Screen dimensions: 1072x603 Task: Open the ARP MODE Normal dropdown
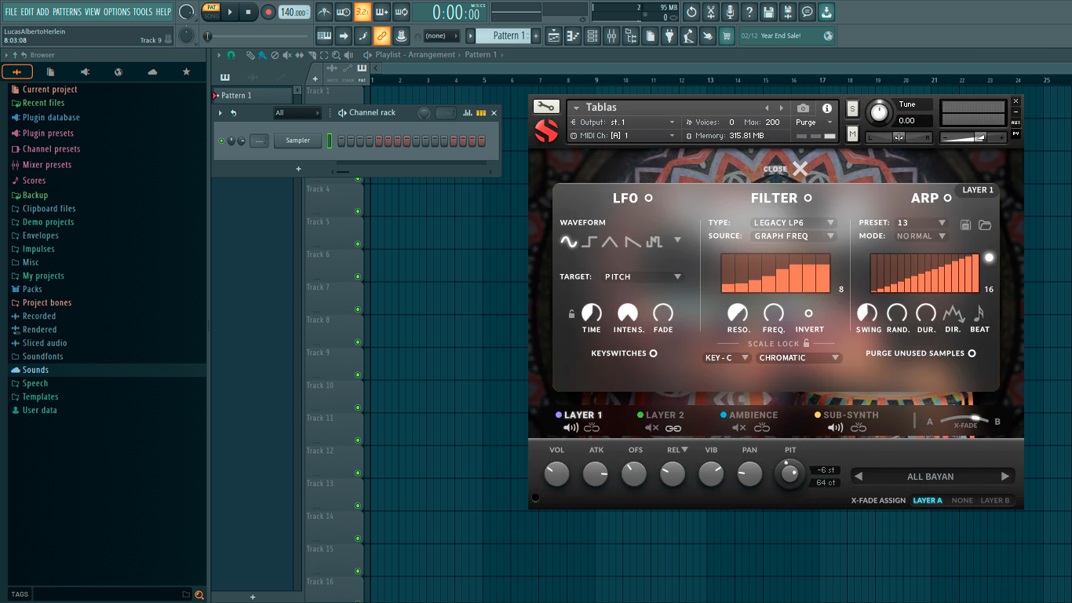tap(921, 236)
